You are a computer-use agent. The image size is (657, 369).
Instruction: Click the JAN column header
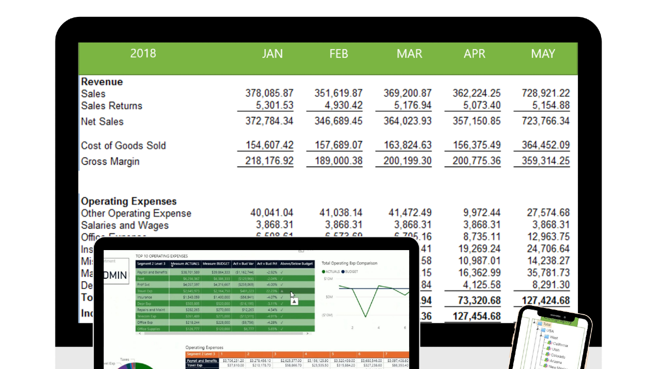click(x=272, y=53)
